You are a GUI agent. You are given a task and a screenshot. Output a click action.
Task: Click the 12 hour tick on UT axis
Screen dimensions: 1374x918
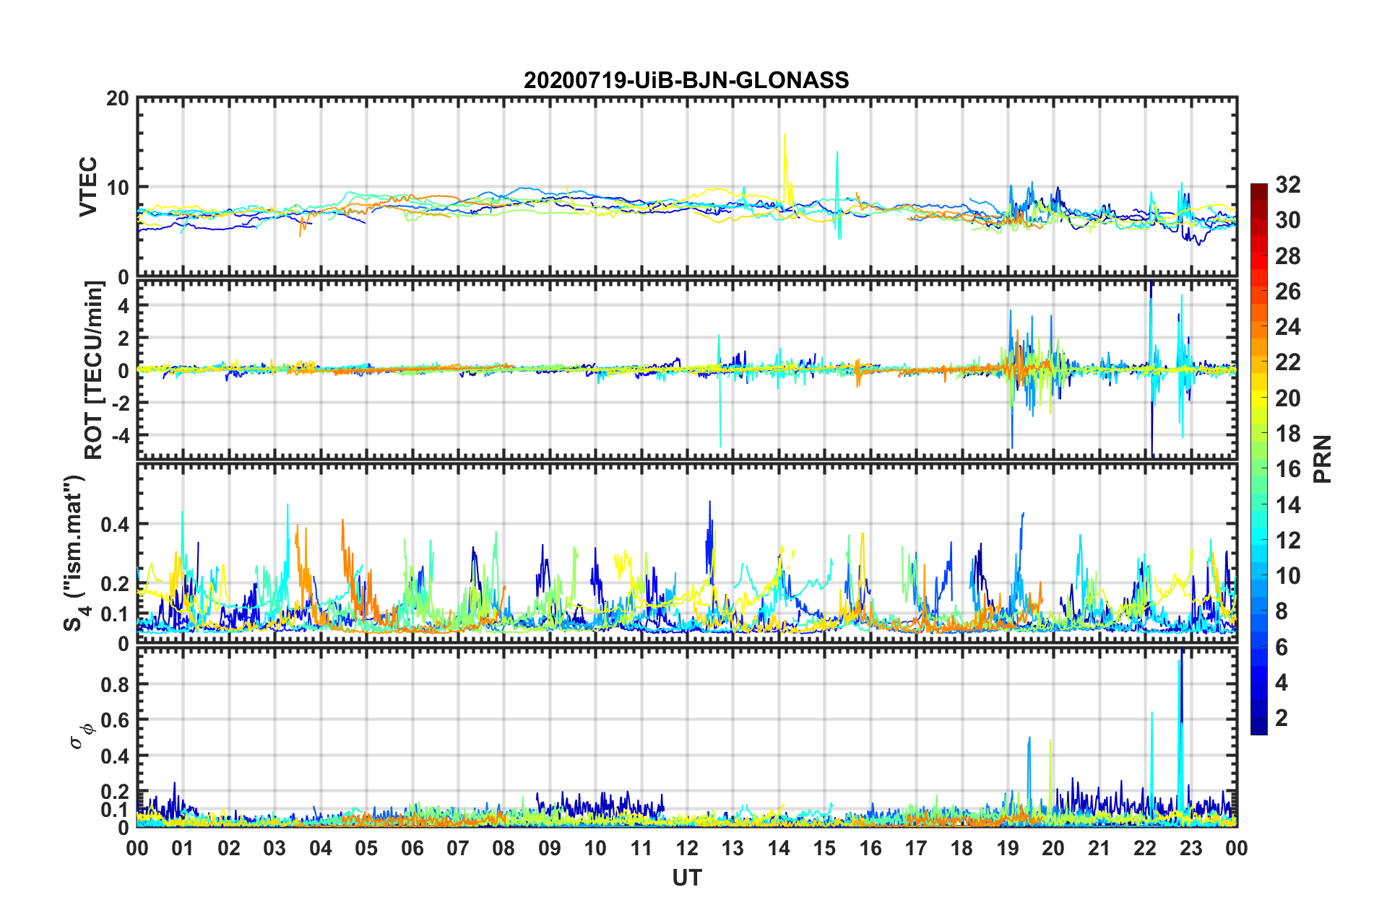[x=687, y=848]
